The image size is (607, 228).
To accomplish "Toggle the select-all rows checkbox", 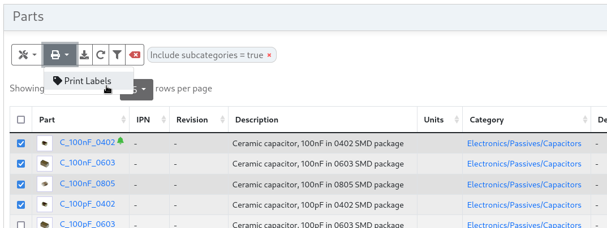I will pos(21,120).
